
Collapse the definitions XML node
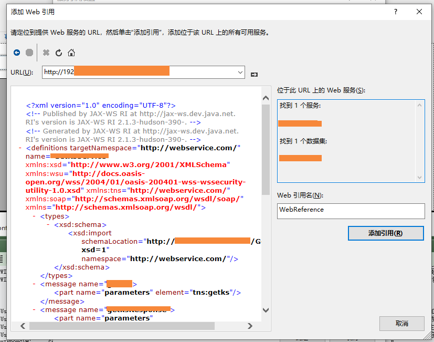coord(20,148)
